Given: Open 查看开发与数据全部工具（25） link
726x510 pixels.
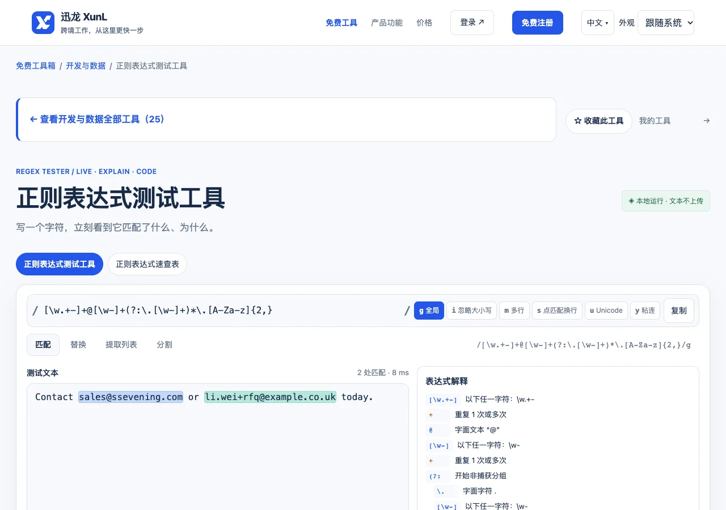Looking at the screenshot, I should (x=97, y=120).
